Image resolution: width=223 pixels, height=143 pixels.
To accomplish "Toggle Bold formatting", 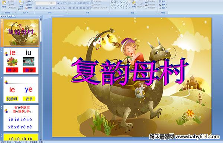I will click(x=37, y=8).
